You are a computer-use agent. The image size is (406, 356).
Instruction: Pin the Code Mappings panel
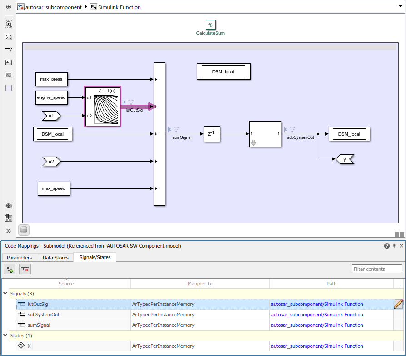tap(394, 245)
